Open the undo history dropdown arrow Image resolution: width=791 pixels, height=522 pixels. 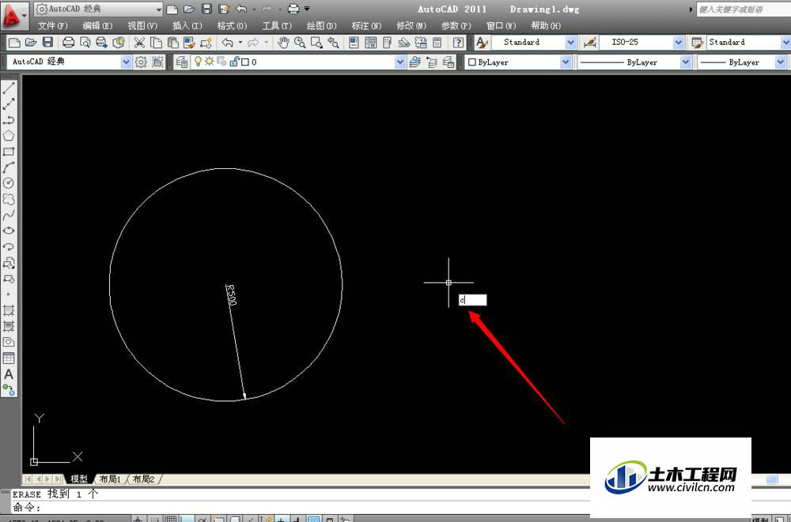point(240,43)
